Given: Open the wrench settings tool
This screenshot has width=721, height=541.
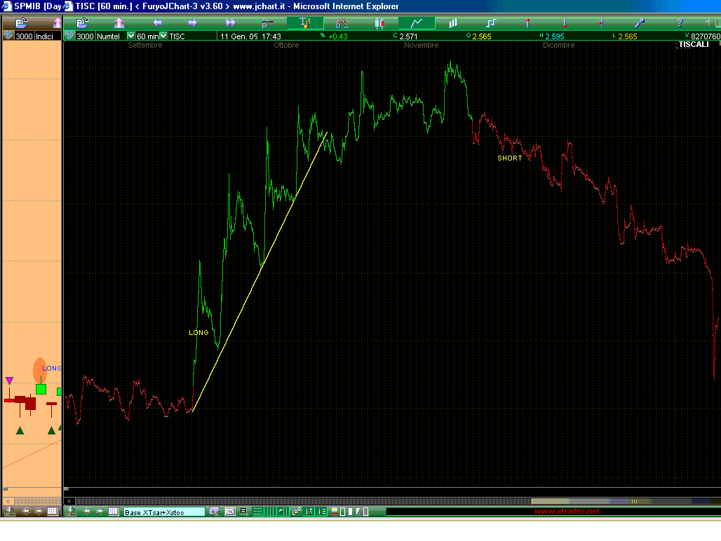Looking at the screenshot, I should (639, 23).
